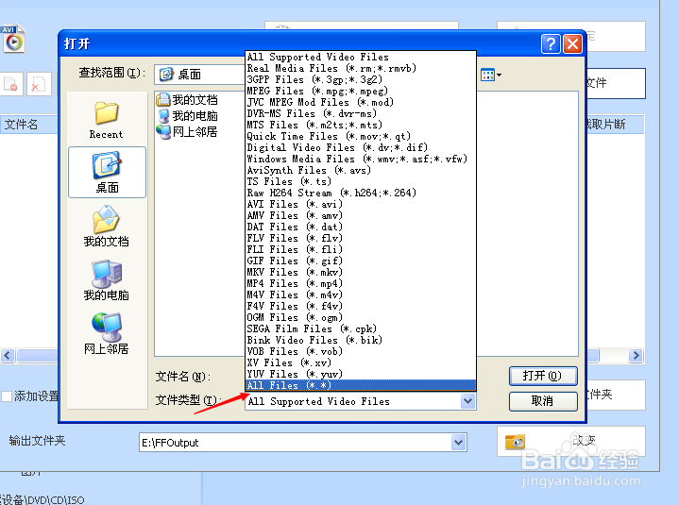
Task: Close the 打开 dialog
Action: click(x=572, y=43)
